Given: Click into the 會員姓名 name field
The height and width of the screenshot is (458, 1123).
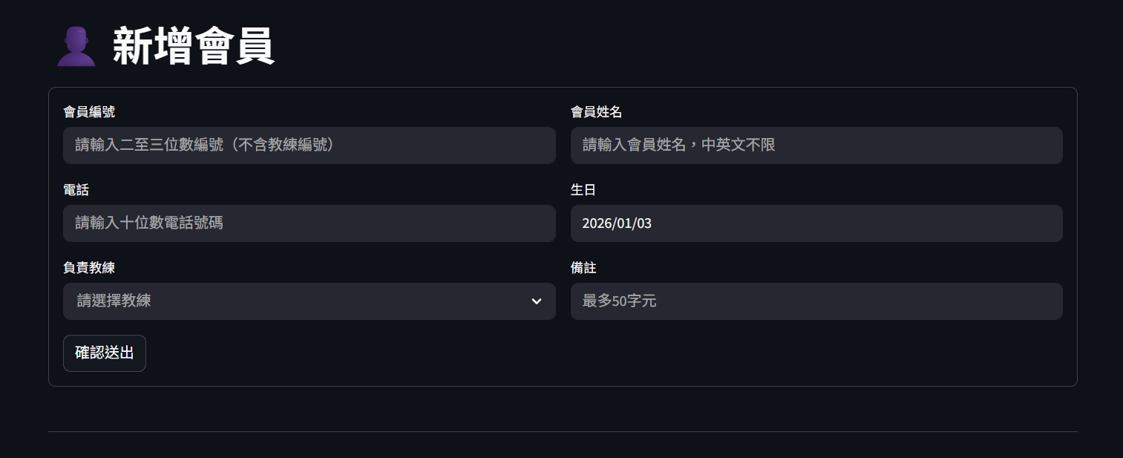Looking at the screenshot, I should coord(816,145).
